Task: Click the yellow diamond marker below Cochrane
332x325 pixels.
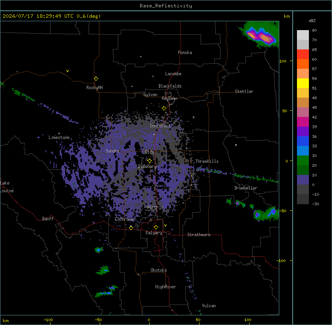Action: [131, 228]
